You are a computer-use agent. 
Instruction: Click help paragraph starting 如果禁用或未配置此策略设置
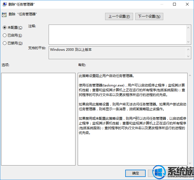tap(133, 126)
